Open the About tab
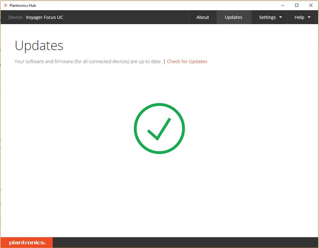Screen dimensions: 319x248 [203, 17]
